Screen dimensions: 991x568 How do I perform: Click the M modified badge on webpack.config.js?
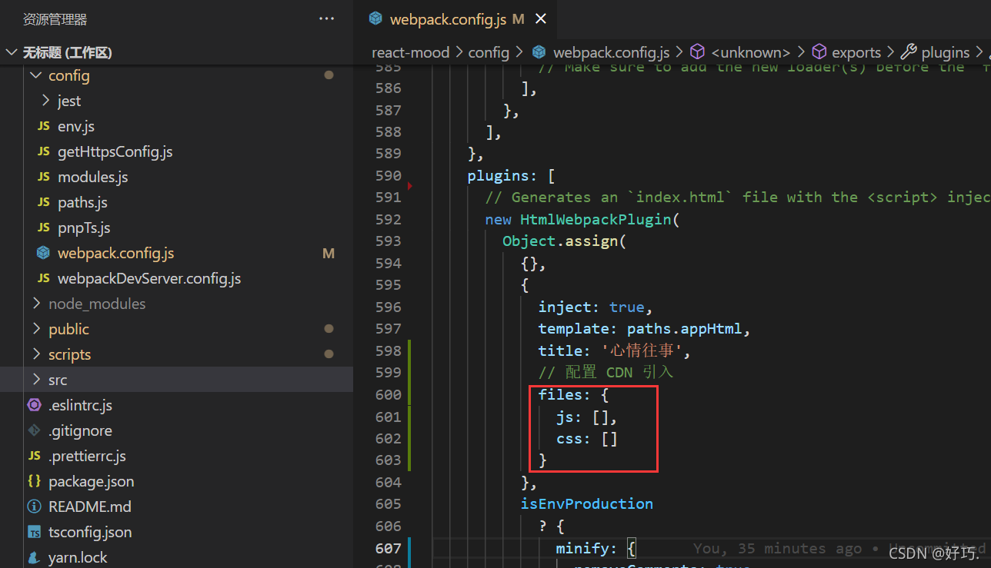pos(329,253)
